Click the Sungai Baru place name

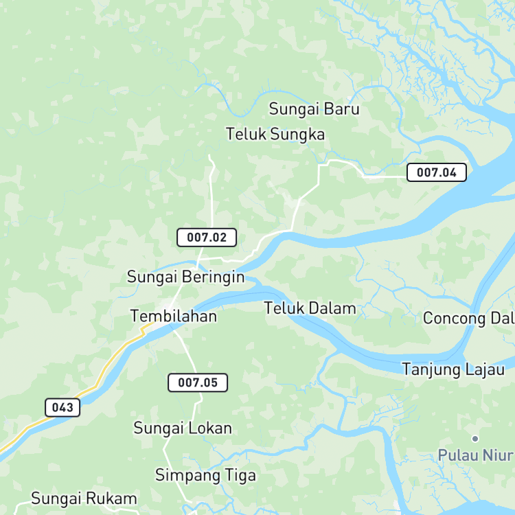[314, 109]
